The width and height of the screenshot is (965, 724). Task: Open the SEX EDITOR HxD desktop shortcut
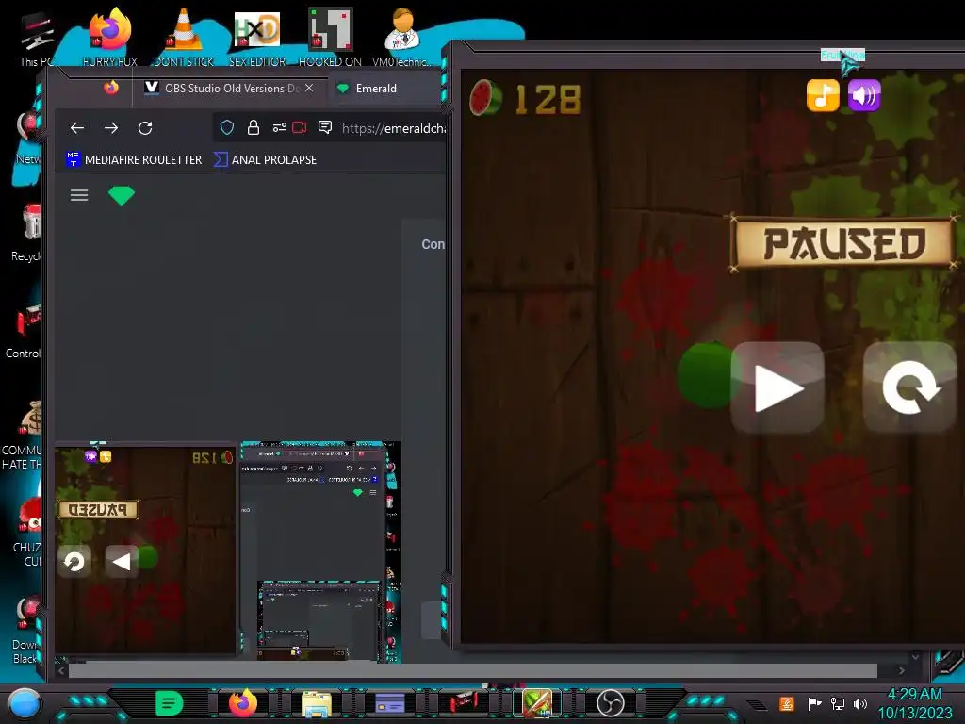[257, 37]
